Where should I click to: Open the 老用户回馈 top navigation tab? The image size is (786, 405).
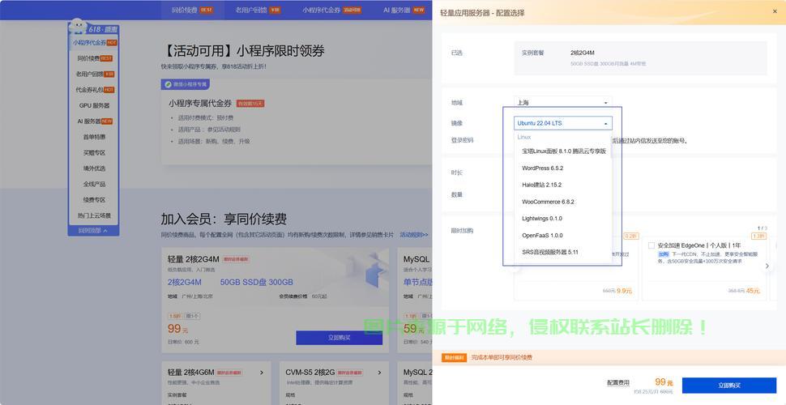click(x=258, y=10)
